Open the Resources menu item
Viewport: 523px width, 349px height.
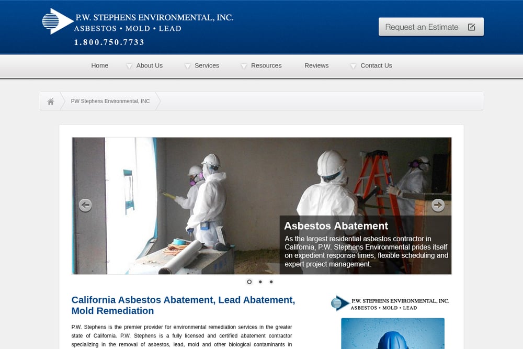[266, 66]
